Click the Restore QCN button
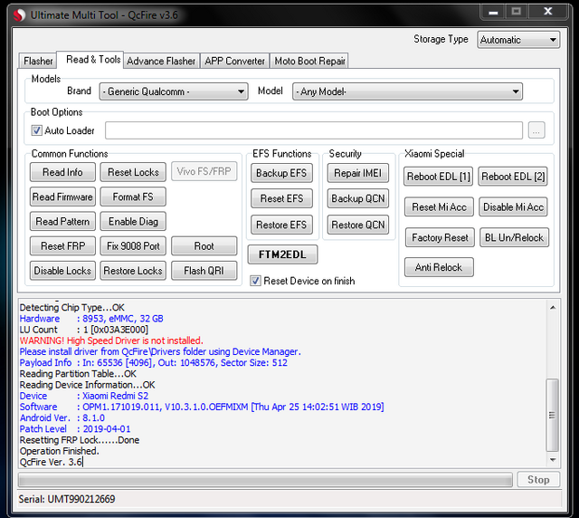The width and height of the screenshot is (579, 518). (x=357, y=225)
